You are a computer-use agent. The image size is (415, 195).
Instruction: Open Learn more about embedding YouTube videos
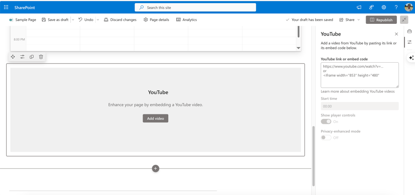point(357,91)
